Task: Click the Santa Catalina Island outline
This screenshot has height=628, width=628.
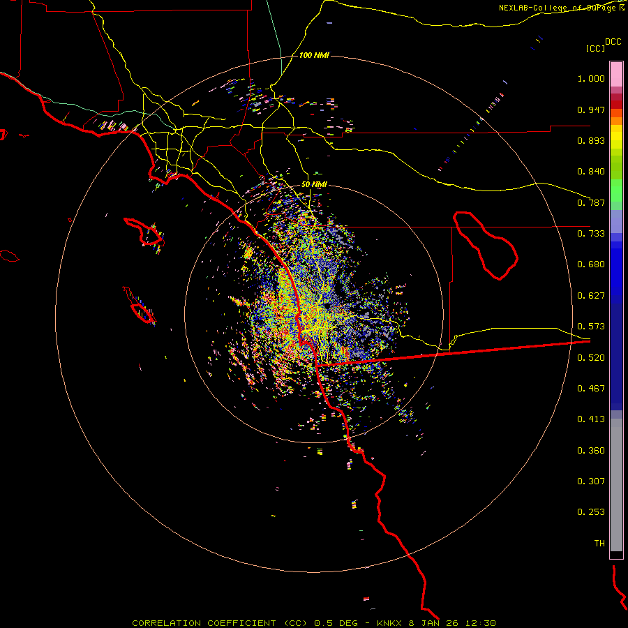Action: 144,232
